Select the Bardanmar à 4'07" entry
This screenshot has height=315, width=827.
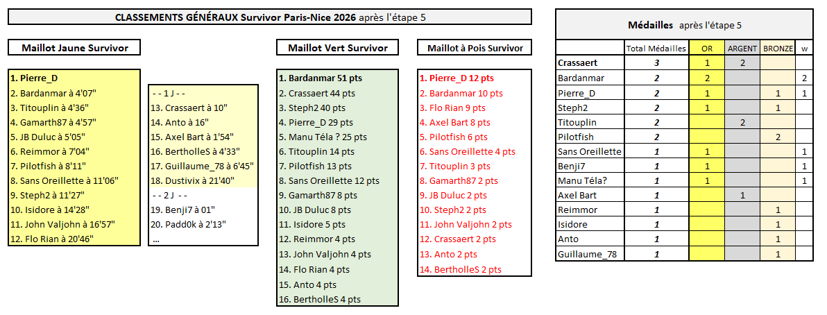coord(53,93)
